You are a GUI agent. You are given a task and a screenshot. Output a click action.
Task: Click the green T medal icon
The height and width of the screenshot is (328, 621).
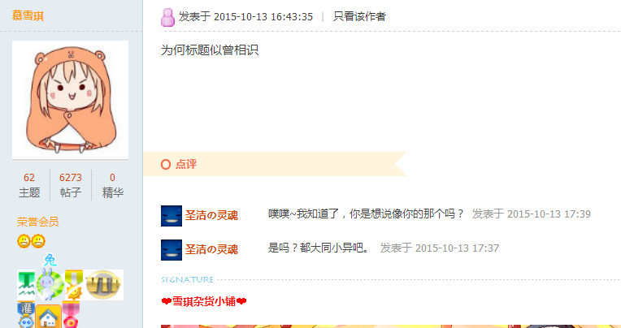pyautogui.click(x=26, y=285)
